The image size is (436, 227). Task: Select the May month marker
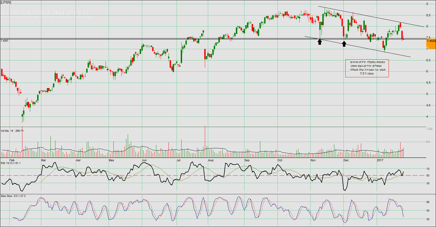111,160
